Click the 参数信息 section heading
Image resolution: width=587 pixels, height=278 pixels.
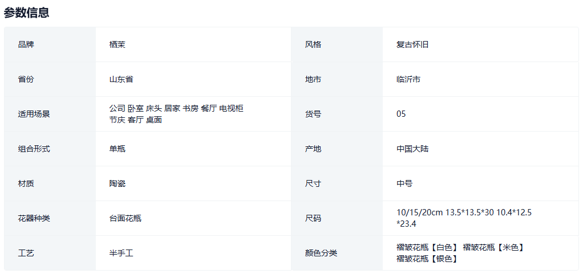(26, 13)
